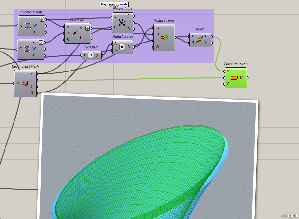This screenshot has width=299, height=219.
Task: Select the Replace Items component icon
Action: click(164, 37)
